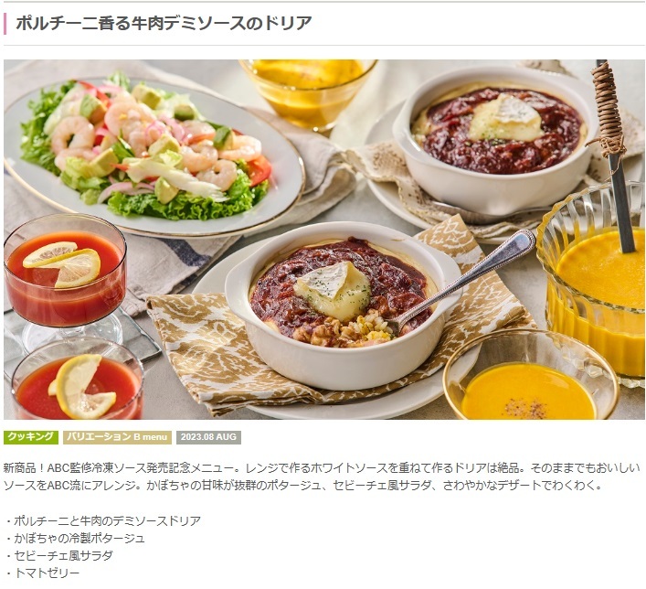Click the main doria meal photo
Screen dimensions: 646x589
(324, 240)
